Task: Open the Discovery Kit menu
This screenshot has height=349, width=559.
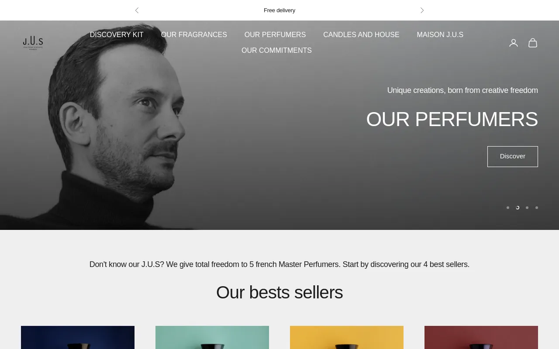Action: click(x=117, y=35)
